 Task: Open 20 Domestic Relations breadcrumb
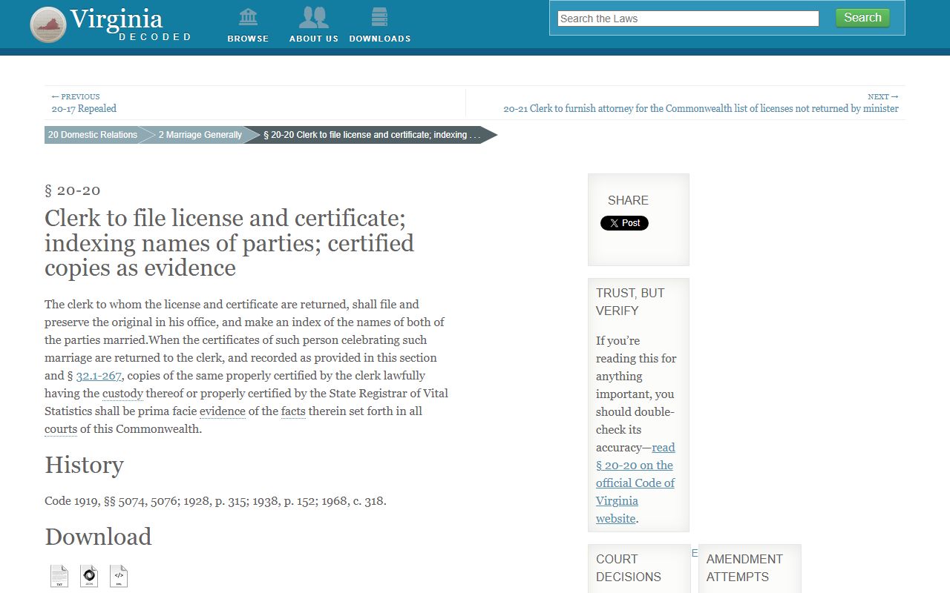(x=93, y=135)
